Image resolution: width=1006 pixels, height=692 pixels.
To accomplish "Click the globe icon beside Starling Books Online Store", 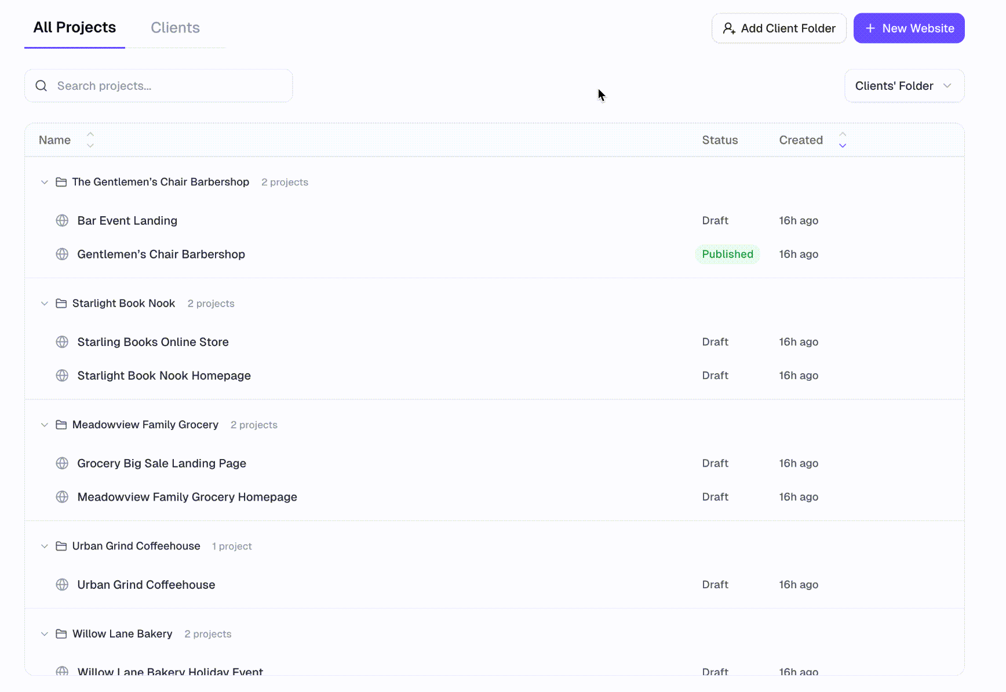I will [x=62, y=342].
